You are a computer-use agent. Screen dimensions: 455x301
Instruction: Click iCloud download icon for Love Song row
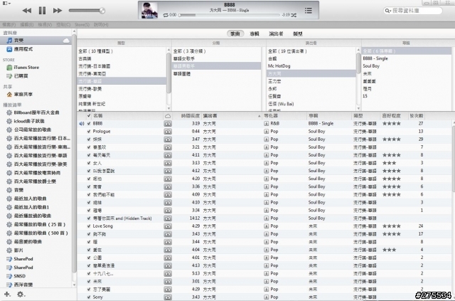coord(168,226)
